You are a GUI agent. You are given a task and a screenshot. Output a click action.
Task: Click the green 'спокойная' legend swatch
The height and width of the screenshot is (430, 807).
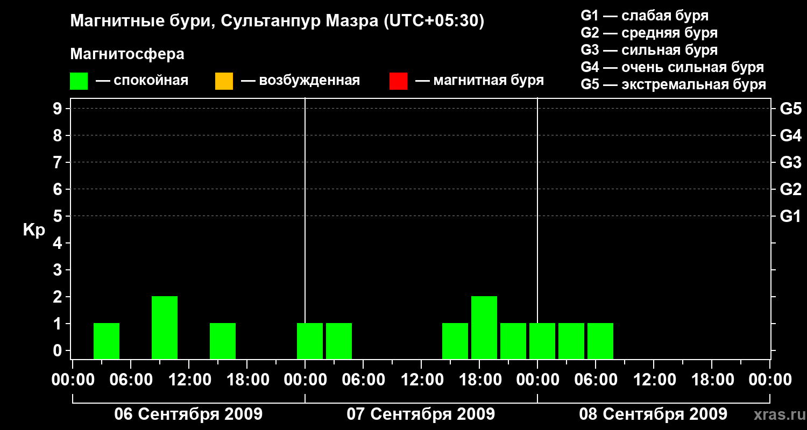tap(79, 81)
